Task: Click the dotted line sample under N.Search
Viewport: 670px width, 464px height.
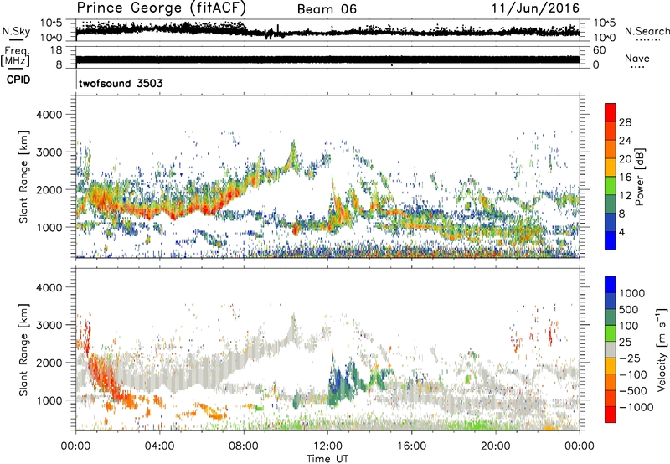Action: [x=648, y=40]
